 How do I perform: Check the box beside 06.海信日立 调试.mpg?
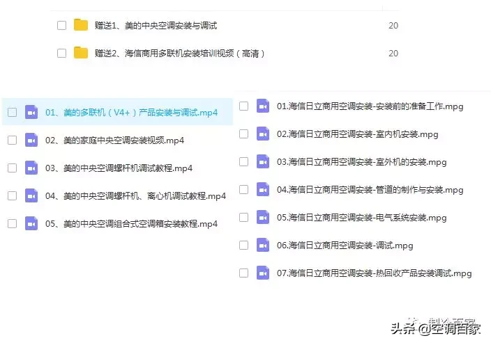click(243, 245)
